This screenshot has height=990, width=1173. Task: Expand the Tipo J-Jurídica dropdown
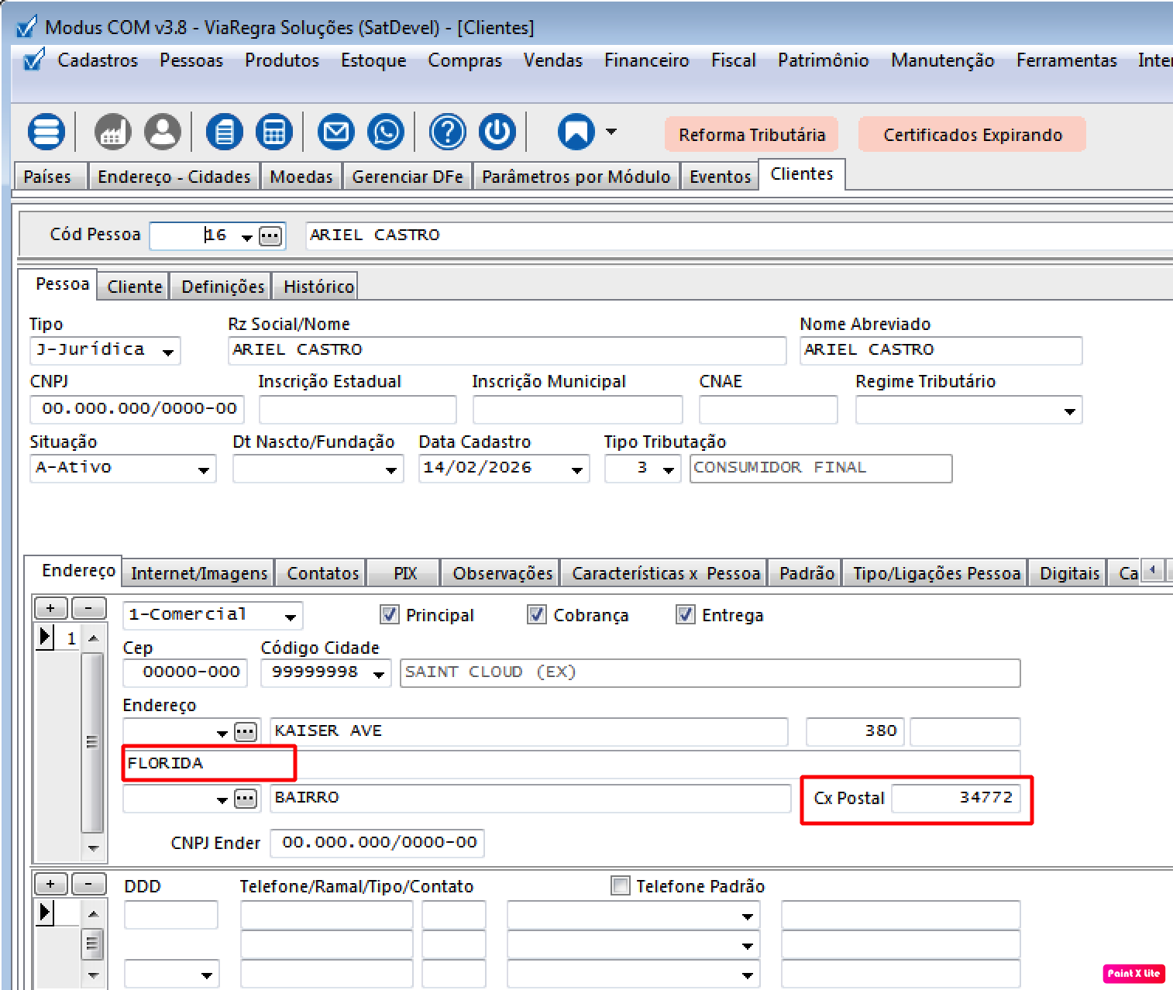168,352
